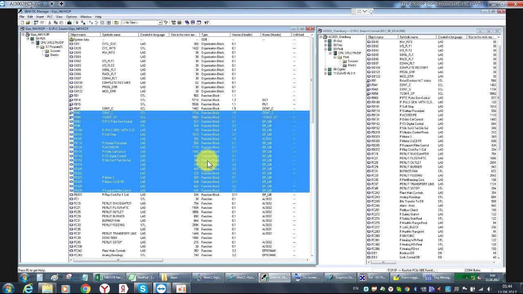Collapse the Gips_MAYKOP project tree node
Image resolution: width=523 pixels, height=294 pixels.
coord(23,35)
